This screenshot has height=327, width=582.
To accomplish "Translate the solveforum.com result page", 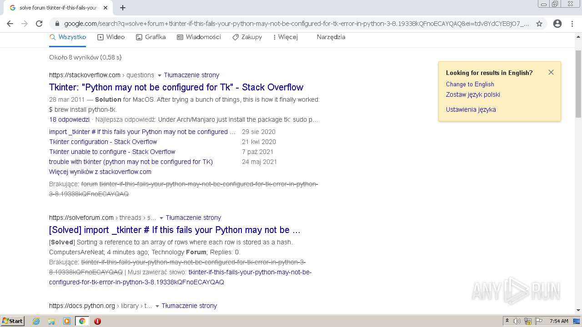I will pos(193,218).
